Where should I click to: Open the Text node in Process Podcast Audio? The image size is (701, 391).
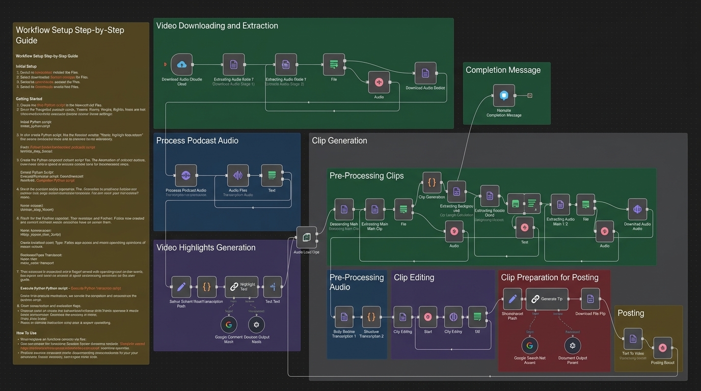[272, 175]
